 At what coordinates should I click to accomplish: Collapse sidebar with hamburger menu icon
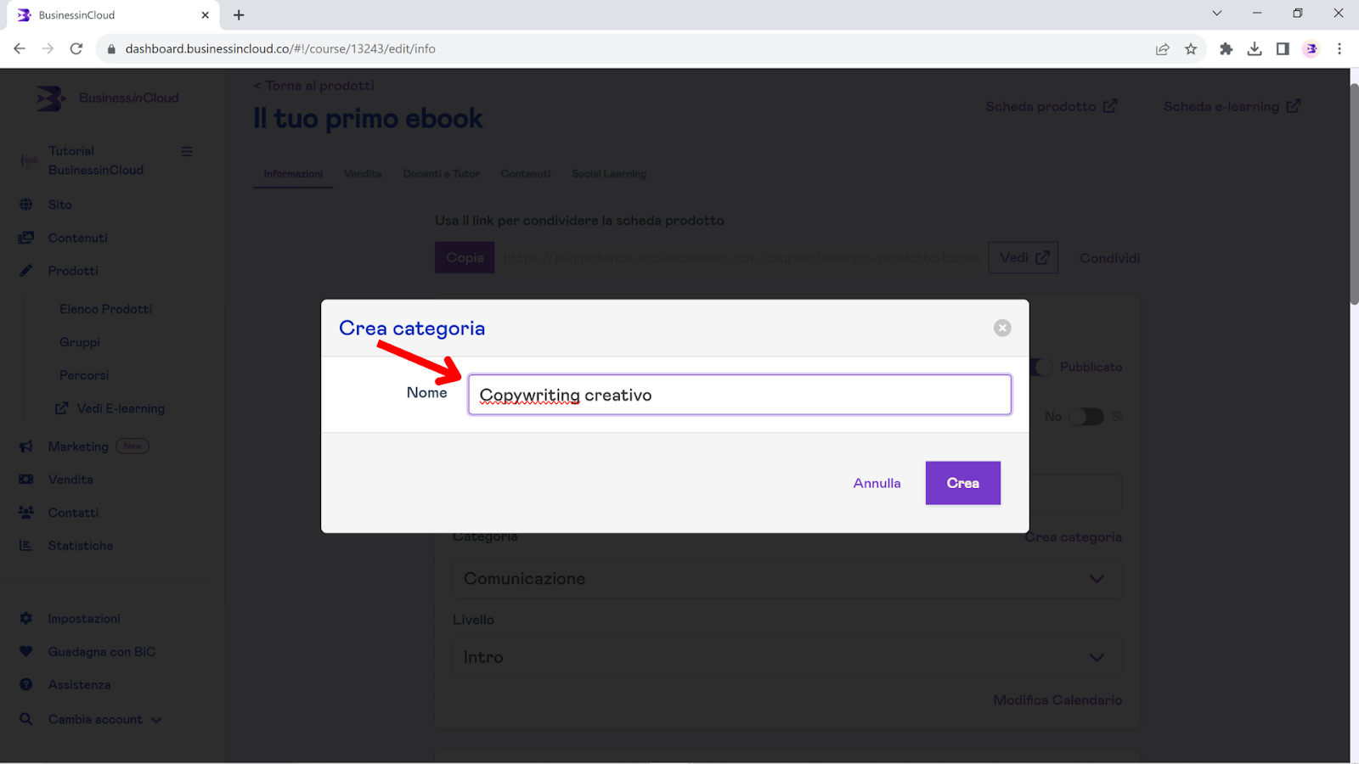pos(187,152)
